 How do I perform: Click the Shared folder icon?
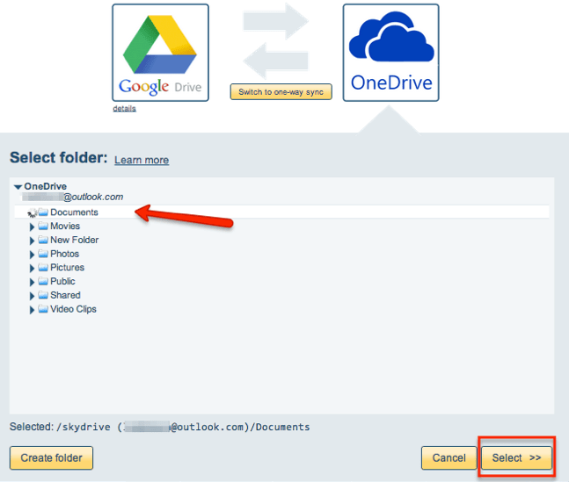tap(43, 295)
